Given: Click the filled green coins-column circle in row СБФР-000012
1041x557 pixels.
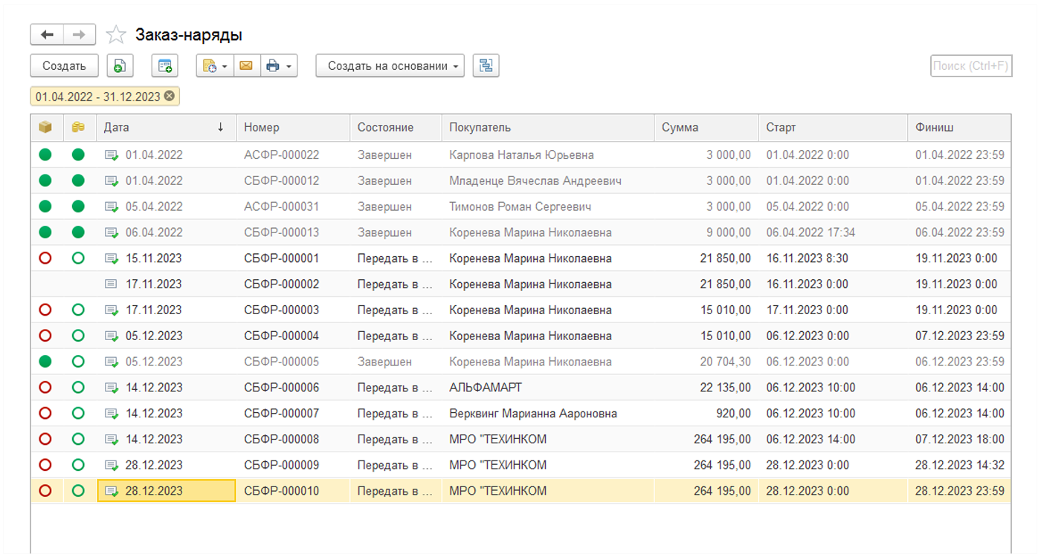Looking at the screenshot, I should click(x=78, y=180).
